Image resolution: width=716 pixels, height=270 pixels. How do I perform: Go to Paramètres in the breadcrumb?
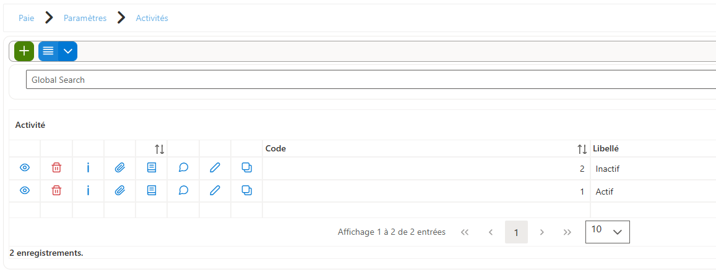click(85, 19)
